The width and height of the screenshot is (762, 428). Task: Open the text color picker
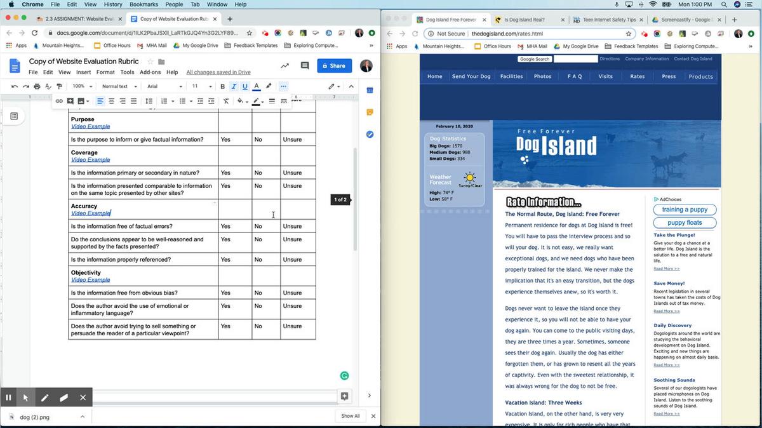click(257, 86)
